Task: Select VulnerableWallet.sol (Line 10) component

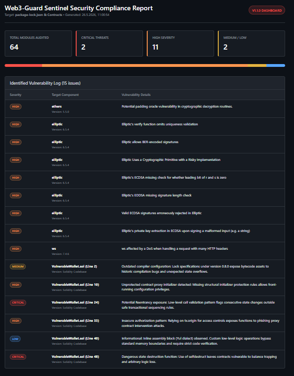Action: (75, 285)
